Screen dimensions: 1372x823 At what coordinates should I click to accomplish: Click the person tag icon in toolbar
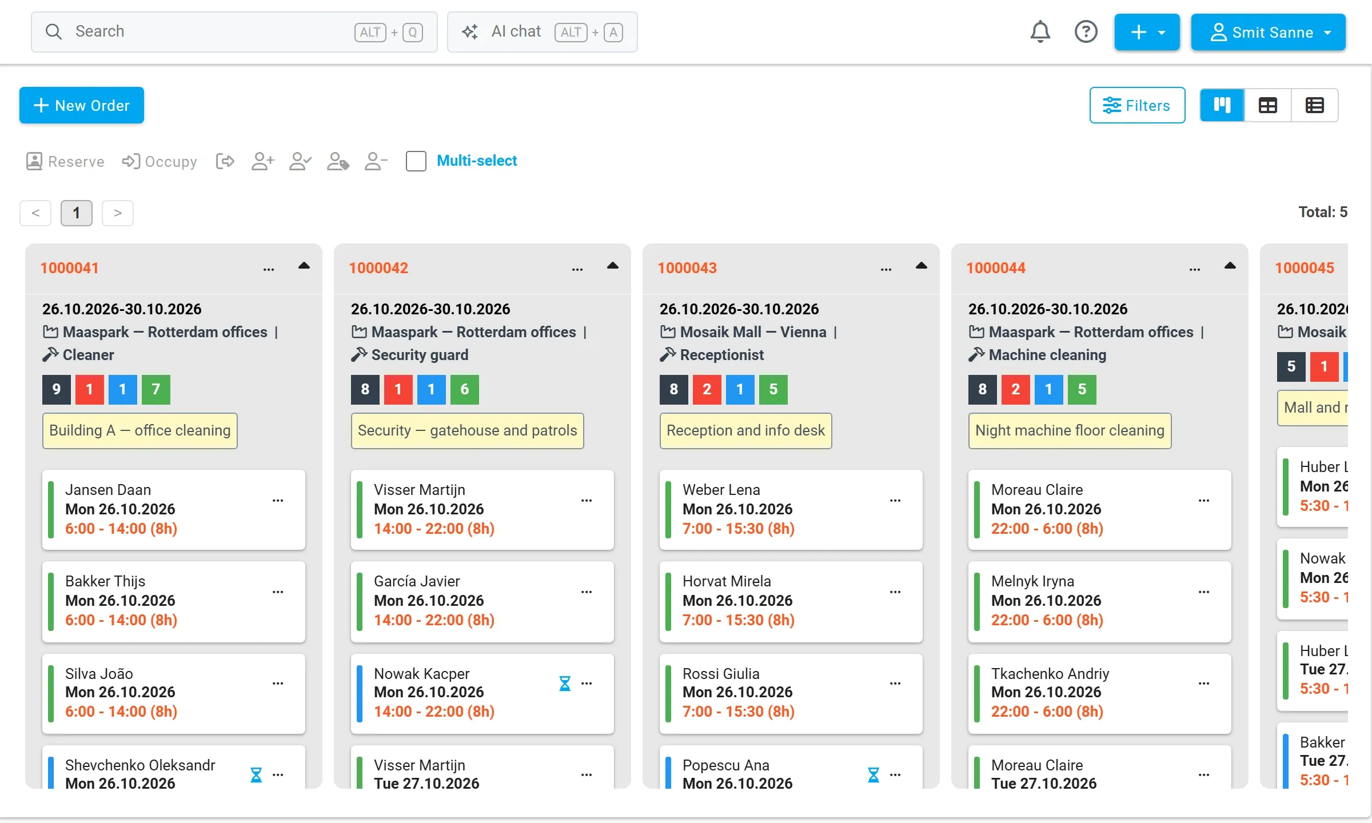338,161
